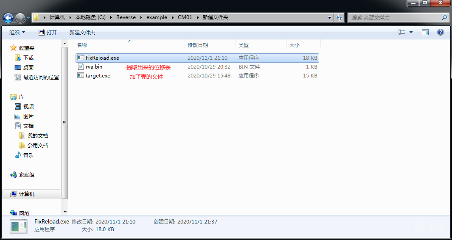Click the 下载 folder icon

coord(18,58)
